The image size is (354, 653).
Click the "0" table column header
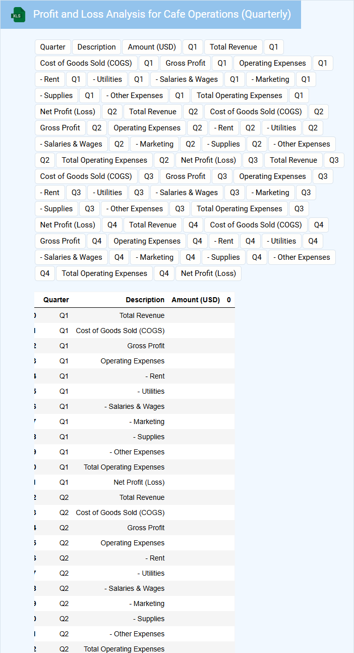click(228, 300)
